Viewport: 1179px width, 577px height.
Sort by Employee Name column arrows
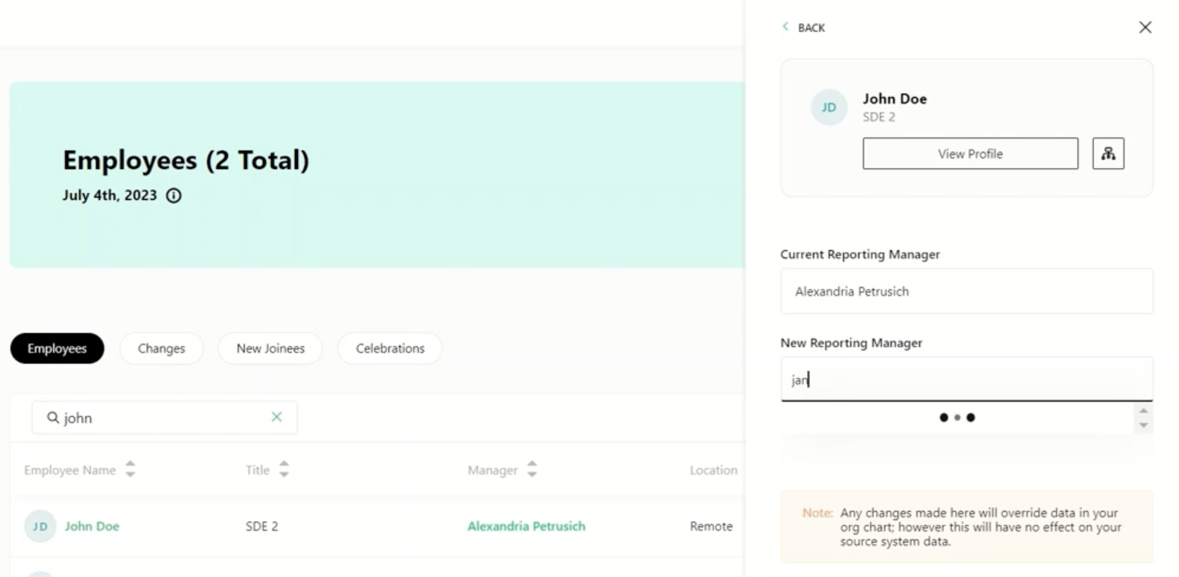coord(130,469)
